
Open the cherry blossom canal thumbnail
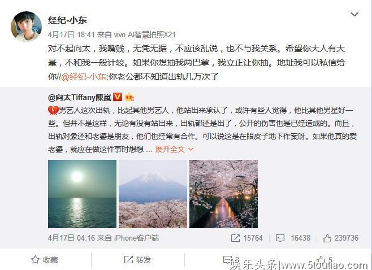coord(223,194)
